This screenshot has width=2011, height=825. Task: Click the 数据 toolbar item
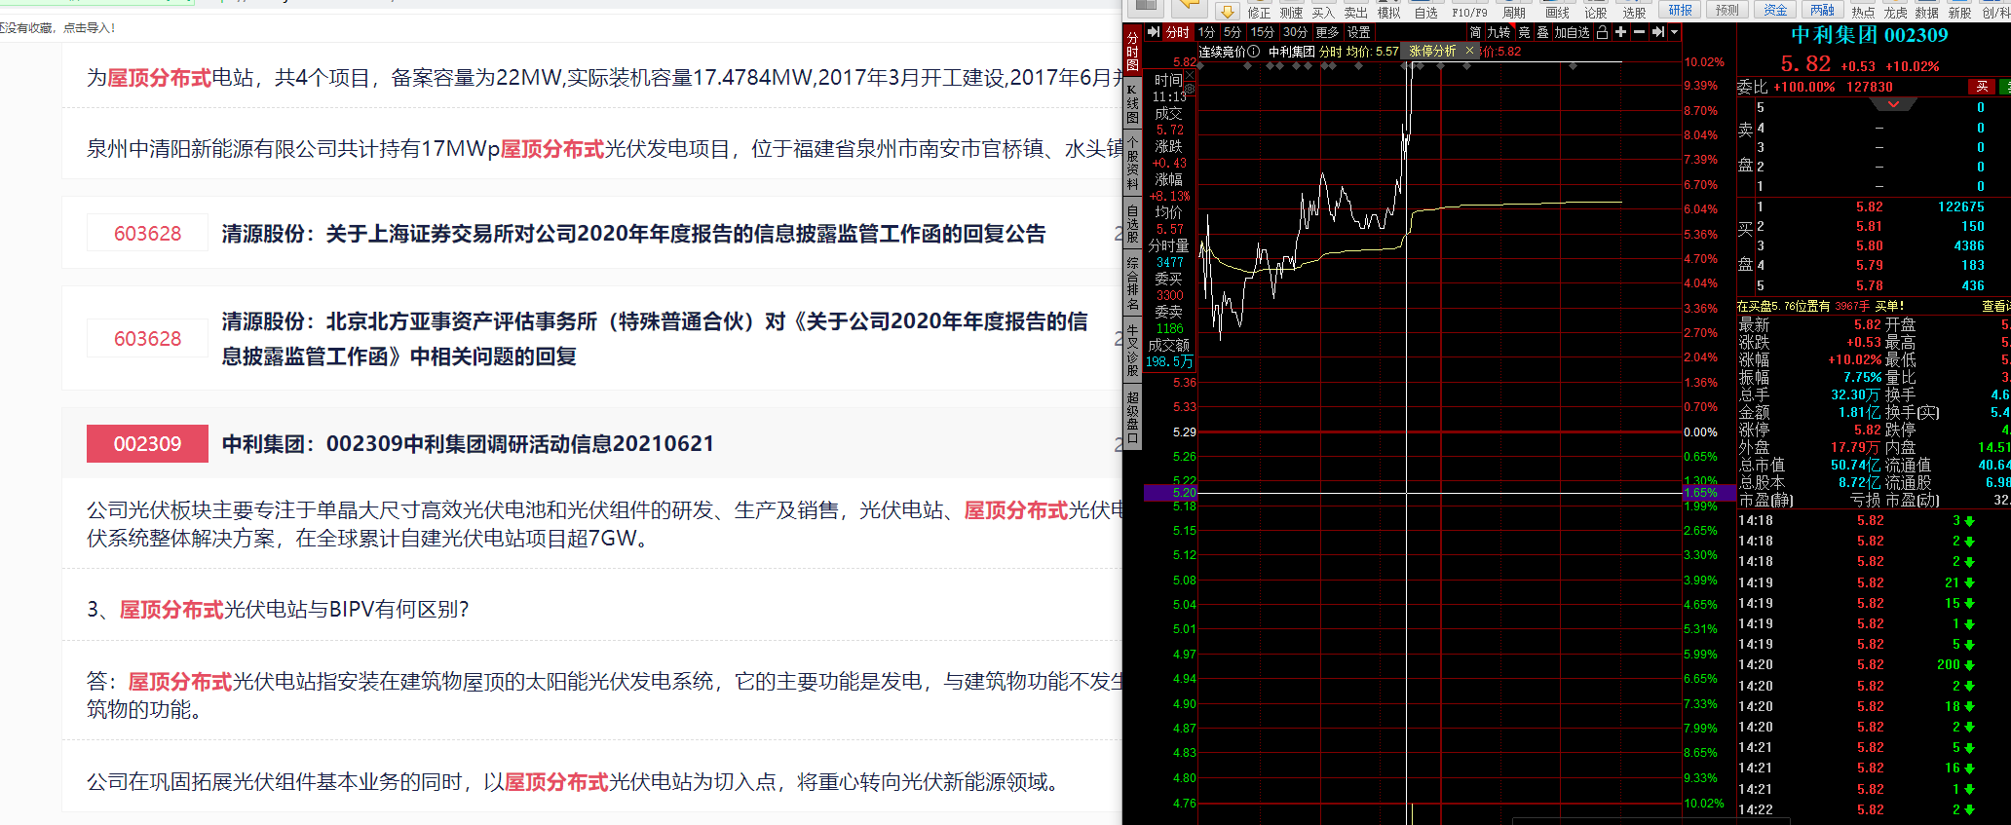(x=1926, y=13)
